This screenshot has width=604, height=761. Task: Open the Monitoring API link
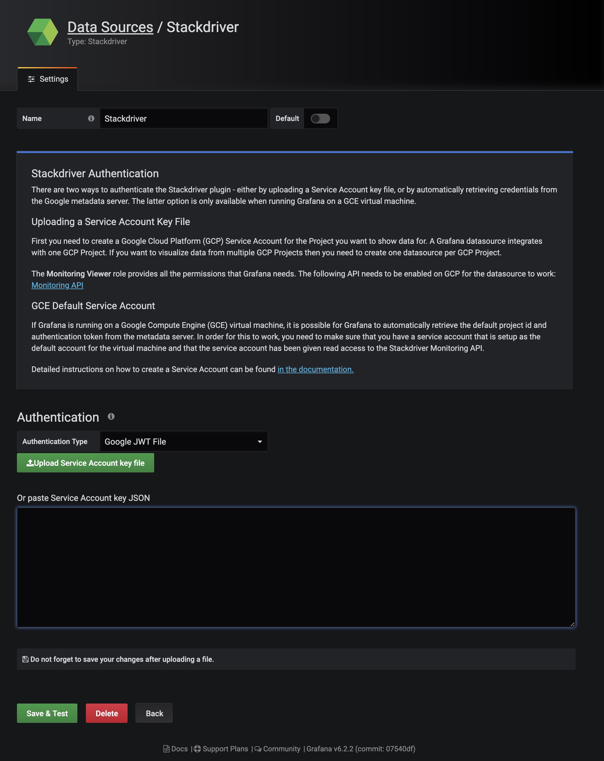click(x=57, y=285)
